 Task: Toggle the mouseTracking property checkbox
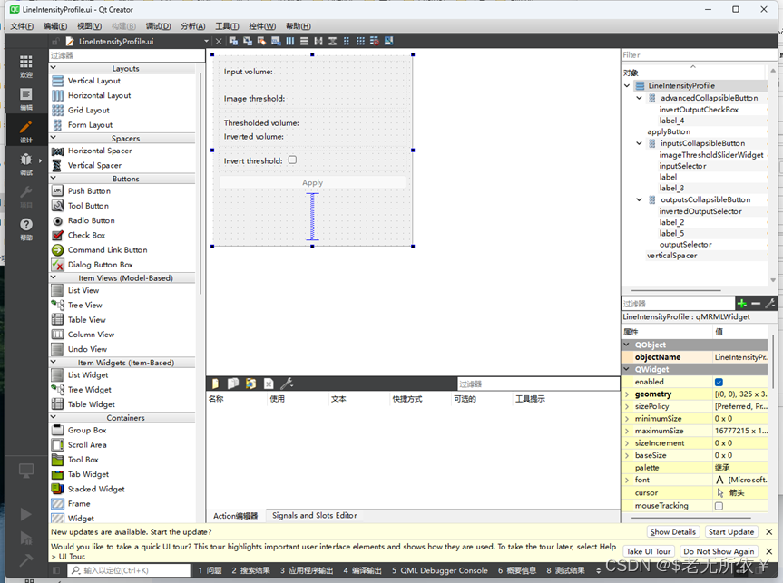coord(719,506)
